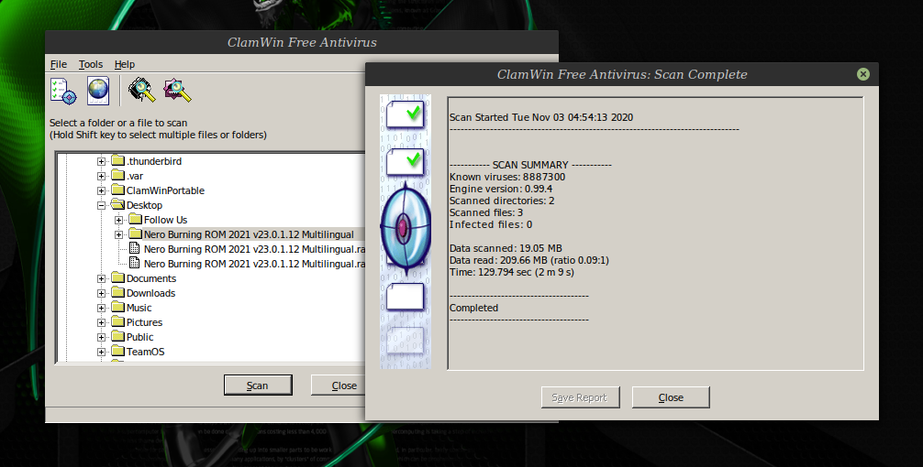Viewport: 923px width, 467px height.
Task: Expand the Public folder node
Action: point(101,337)
